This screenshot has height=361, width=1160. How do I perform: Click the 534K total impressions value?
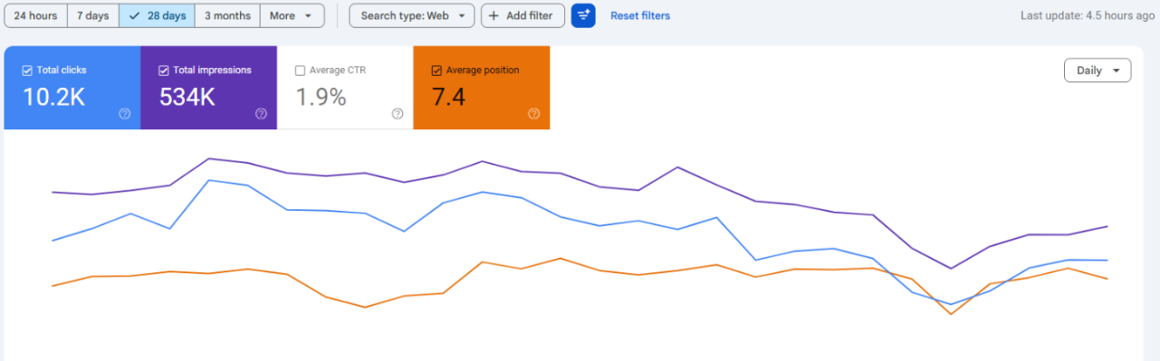coord(187,98)
